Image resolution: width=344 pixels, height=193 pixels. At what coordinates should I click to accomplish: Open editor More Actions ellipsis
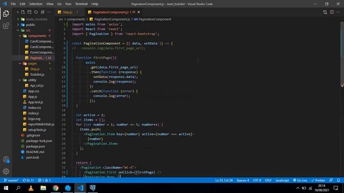coord(338,12)
